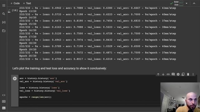Open the table of contents menu icon
This screenshot has width=200, height=112.
(x=4, y=6)
